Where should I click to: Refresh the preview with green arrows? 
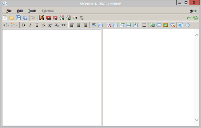tap(195, 18)
